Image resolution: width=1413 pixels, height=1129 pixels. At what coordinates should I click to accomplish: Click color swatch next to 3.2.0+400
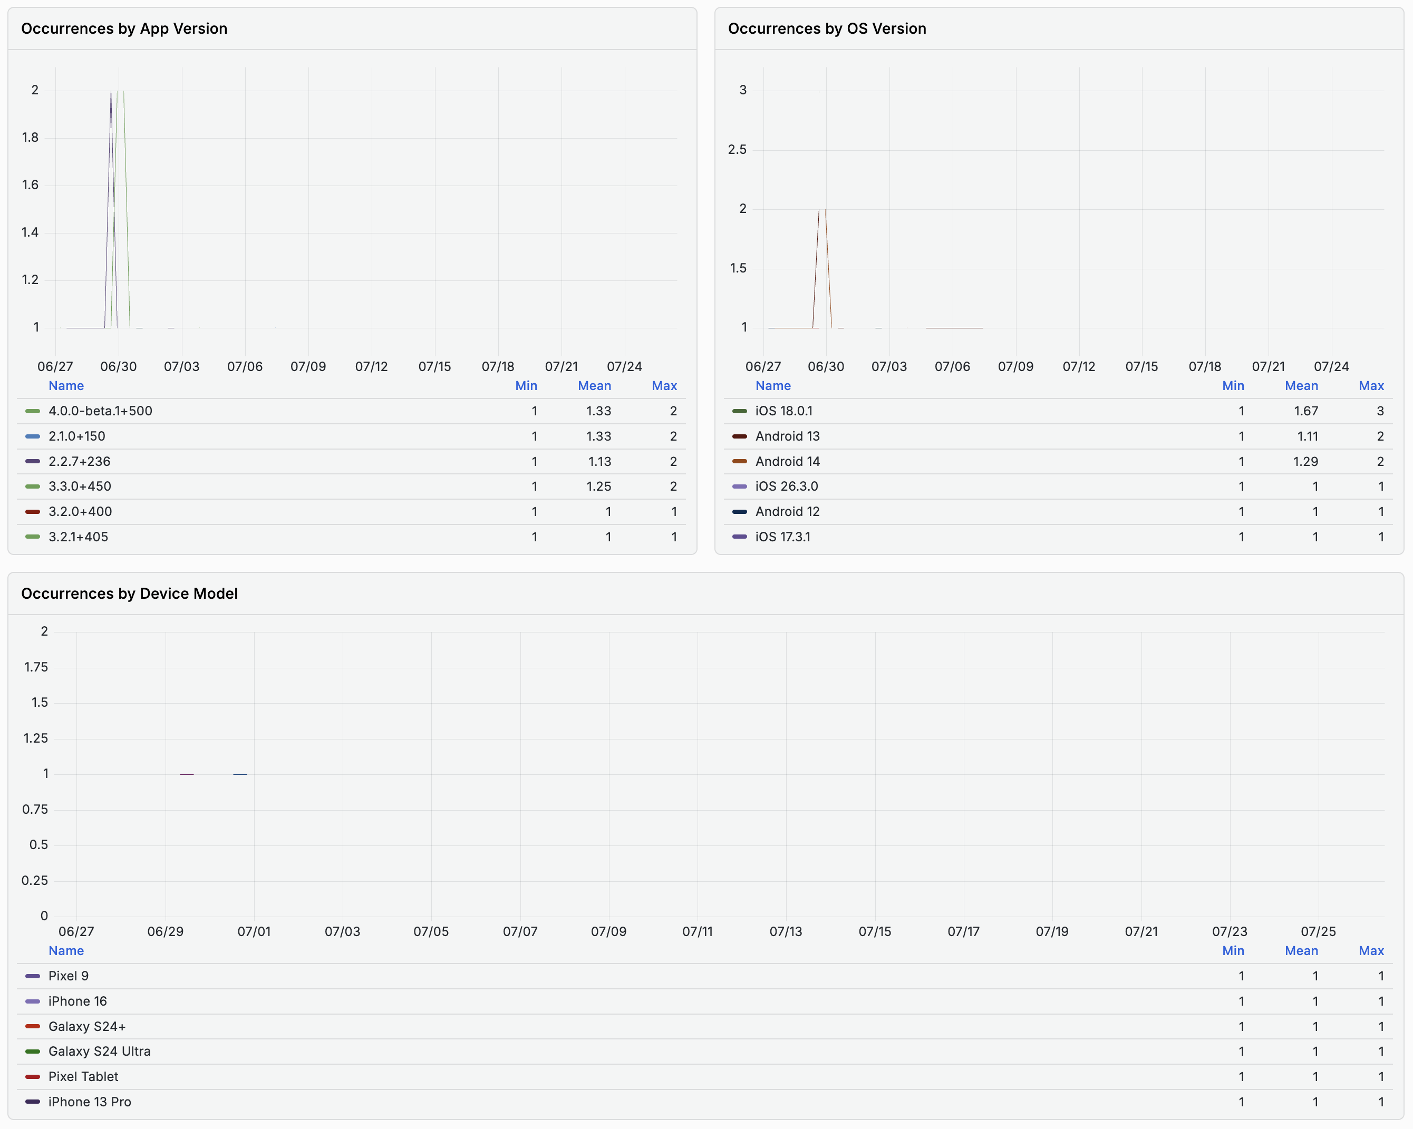[33, 512]
